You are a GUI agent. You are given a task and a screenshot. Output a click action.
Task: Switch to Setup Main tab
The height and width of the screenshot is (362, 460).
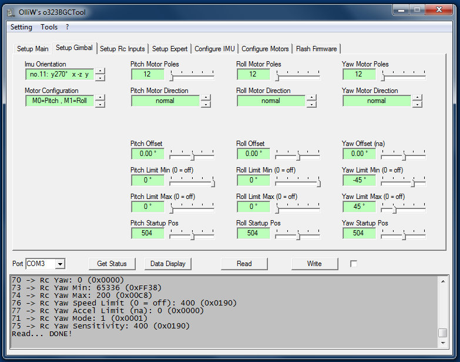click(33, 49)
